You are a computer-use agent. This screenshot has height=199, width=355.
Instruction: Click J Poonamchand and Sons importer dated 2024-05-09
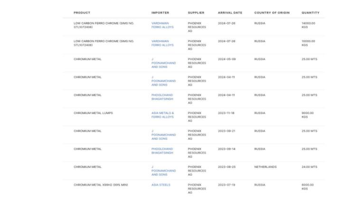163,63
